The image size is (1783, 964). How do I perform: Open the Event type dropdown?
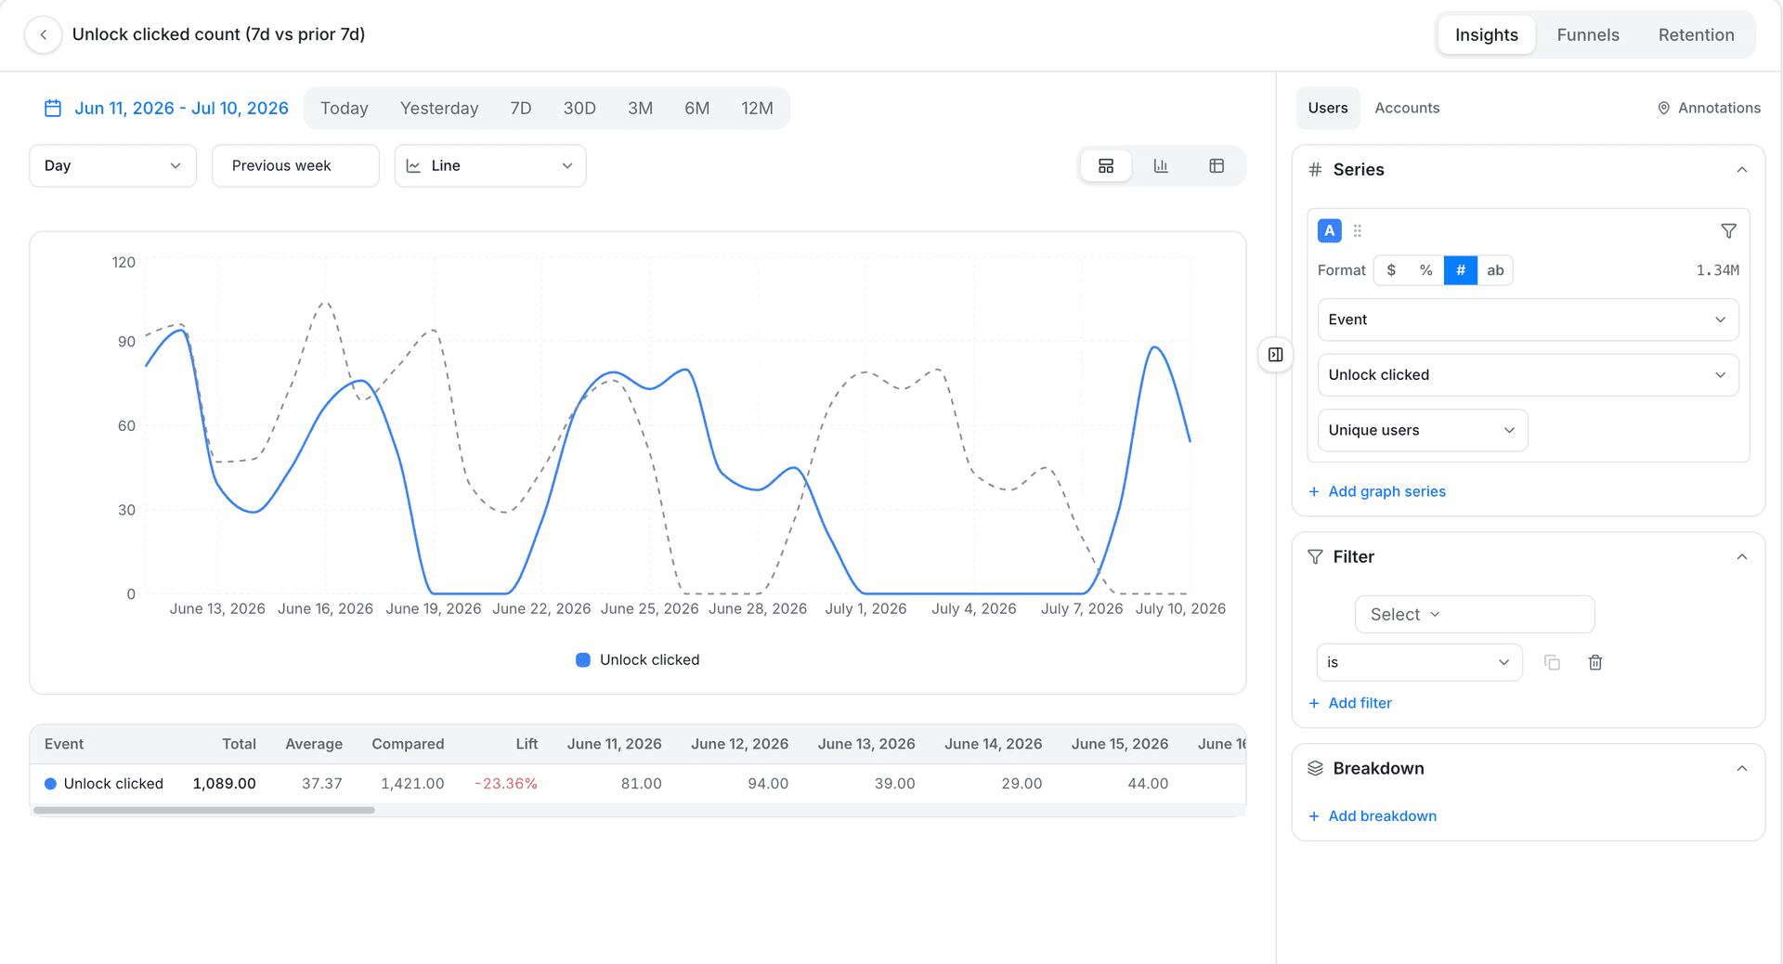1528,320
